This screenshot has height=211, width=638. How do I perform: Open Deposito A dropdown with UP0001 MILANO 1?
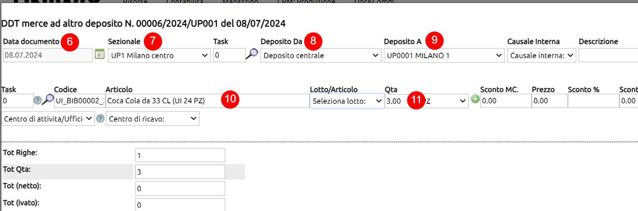pyautogui.click(x=444, y=55)
